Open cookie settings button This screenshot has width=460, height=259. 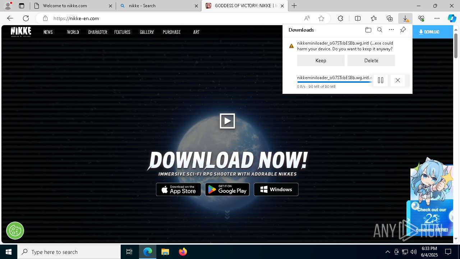tap(15, 230)
